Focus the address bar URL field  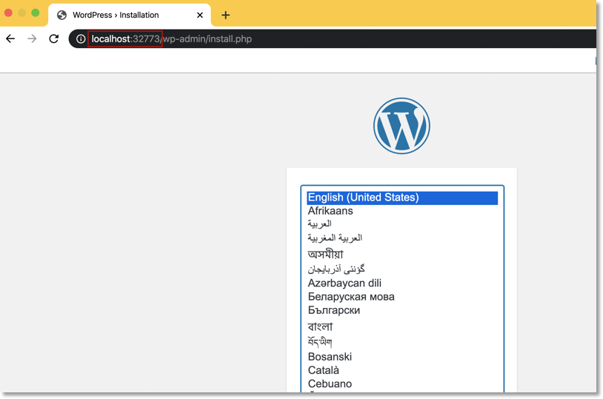click(333, 38)
